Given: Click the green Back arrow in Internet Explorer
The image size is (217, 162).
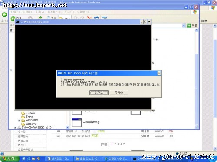Looking at the screenshot, I should click(4, 14).
